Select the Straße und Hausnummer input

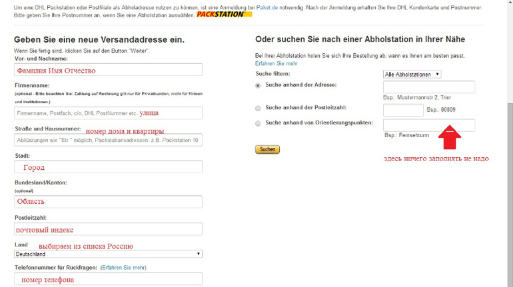point(108,140)
